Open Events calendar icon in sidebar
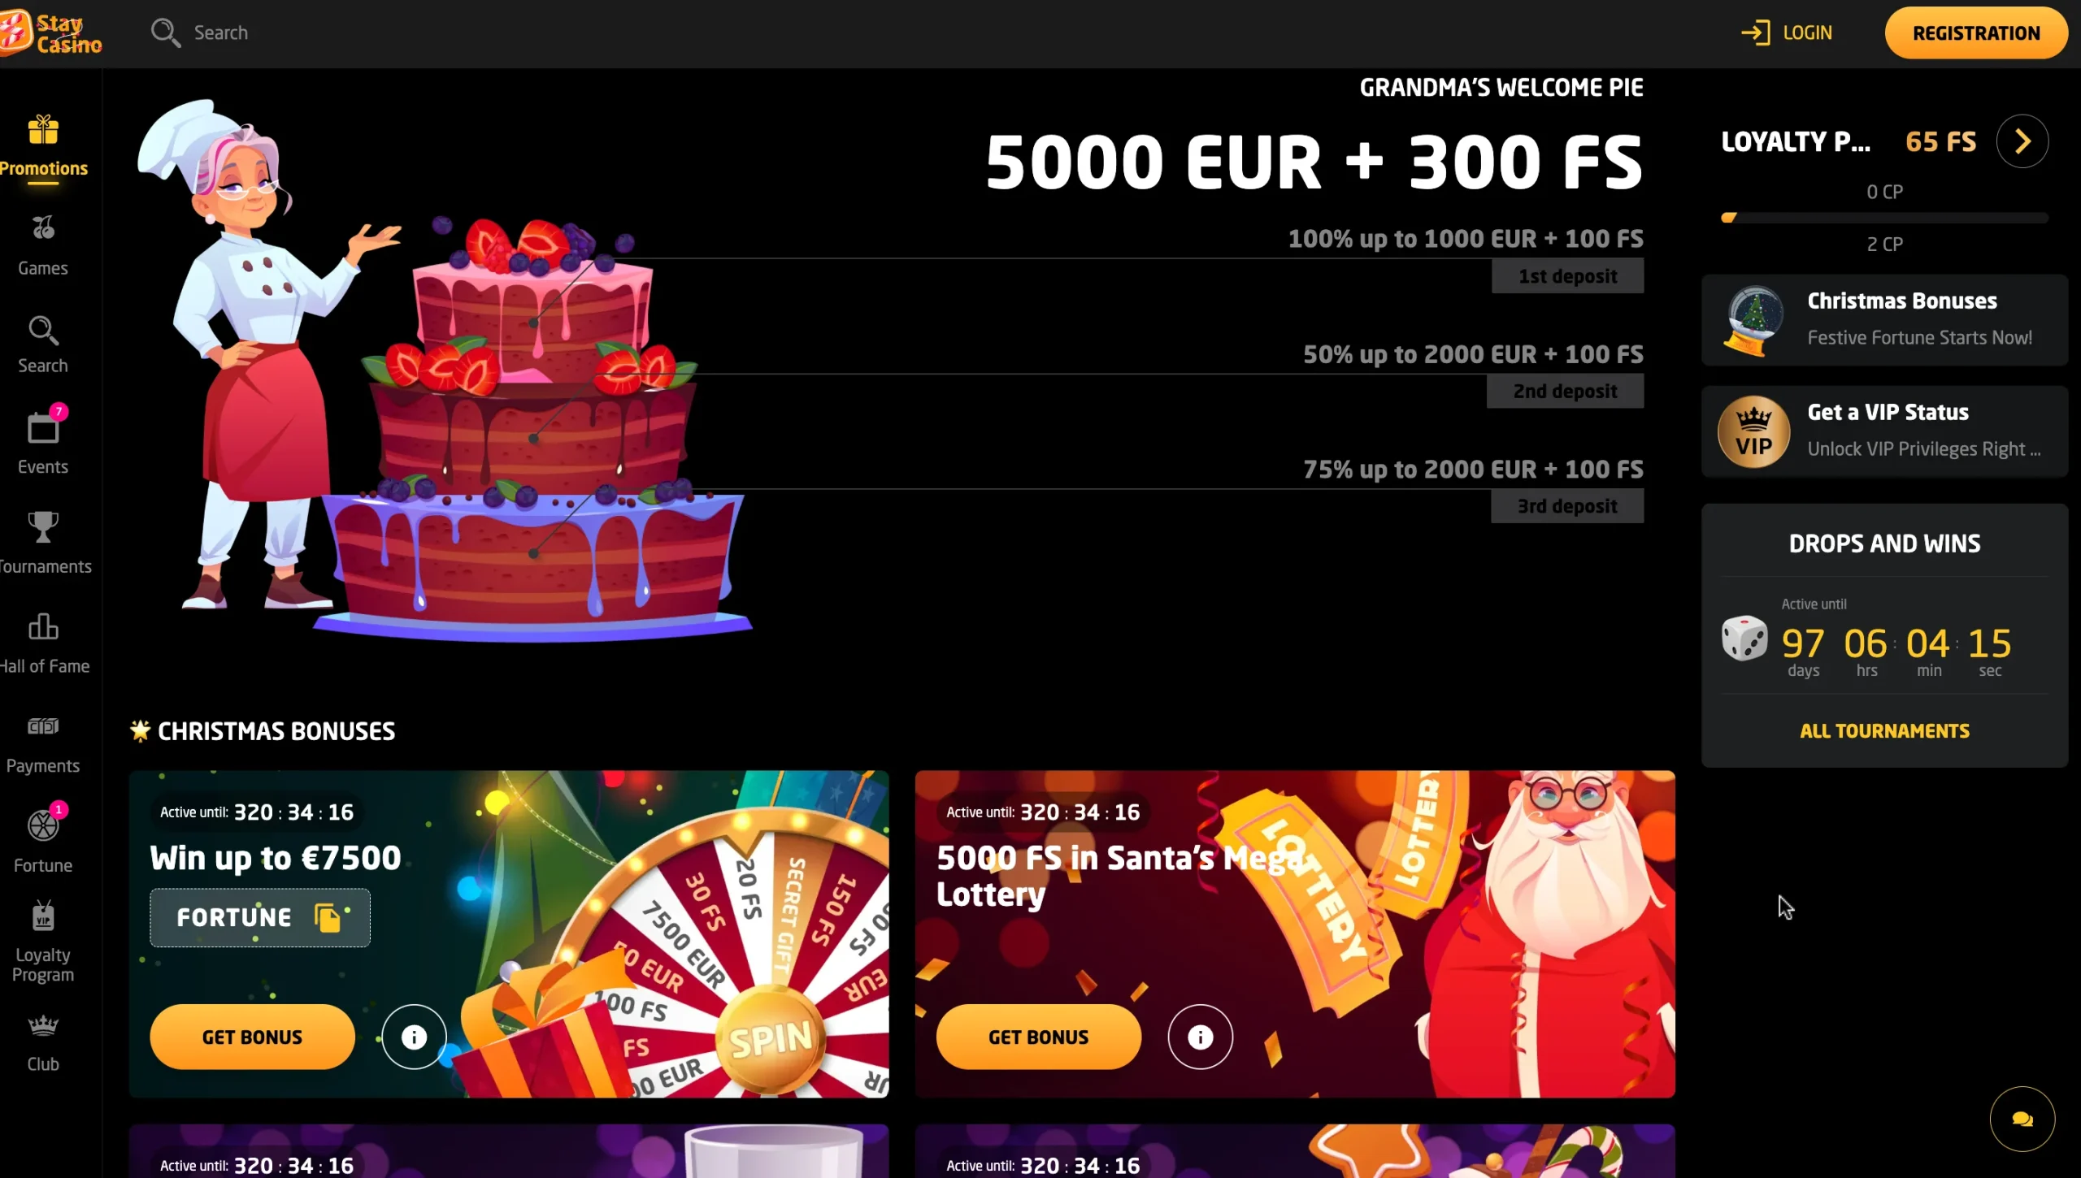Image resolution: width=2081 pixels, height=1178 pixels. pos(43,428)
